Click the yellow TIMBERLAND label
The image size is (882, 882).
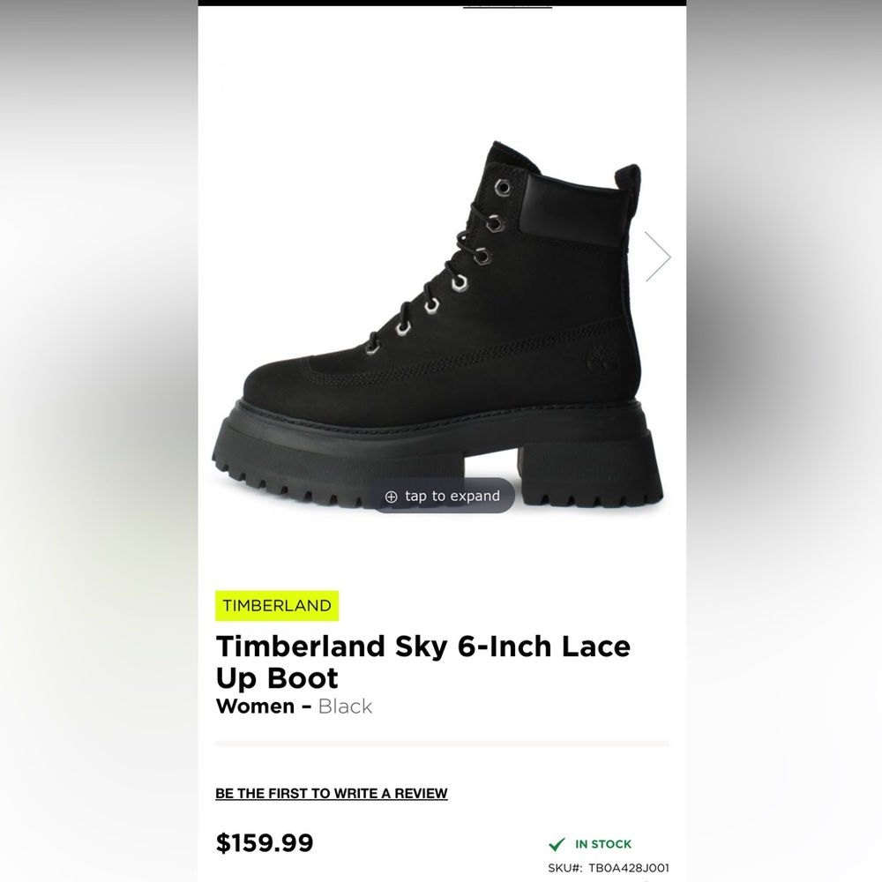click(276, 606)
